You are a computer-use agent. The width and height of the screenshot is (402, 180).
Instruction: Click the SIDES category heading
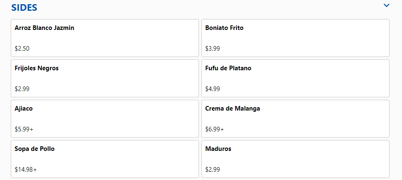24,7
